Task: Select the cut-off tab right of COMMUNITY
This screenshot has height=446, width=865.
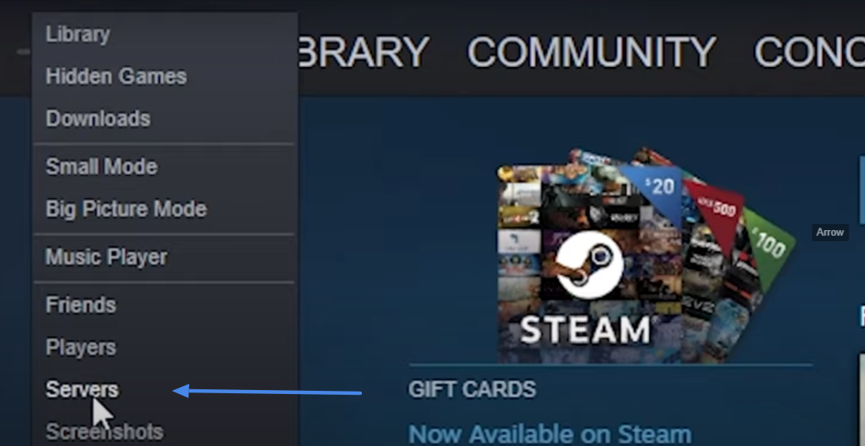Action: 809,52
